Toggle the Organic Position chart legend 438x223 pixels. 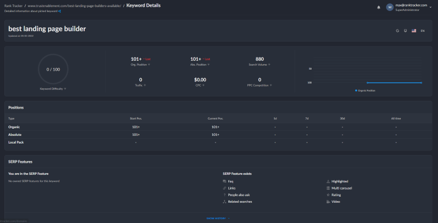(365, 90)
